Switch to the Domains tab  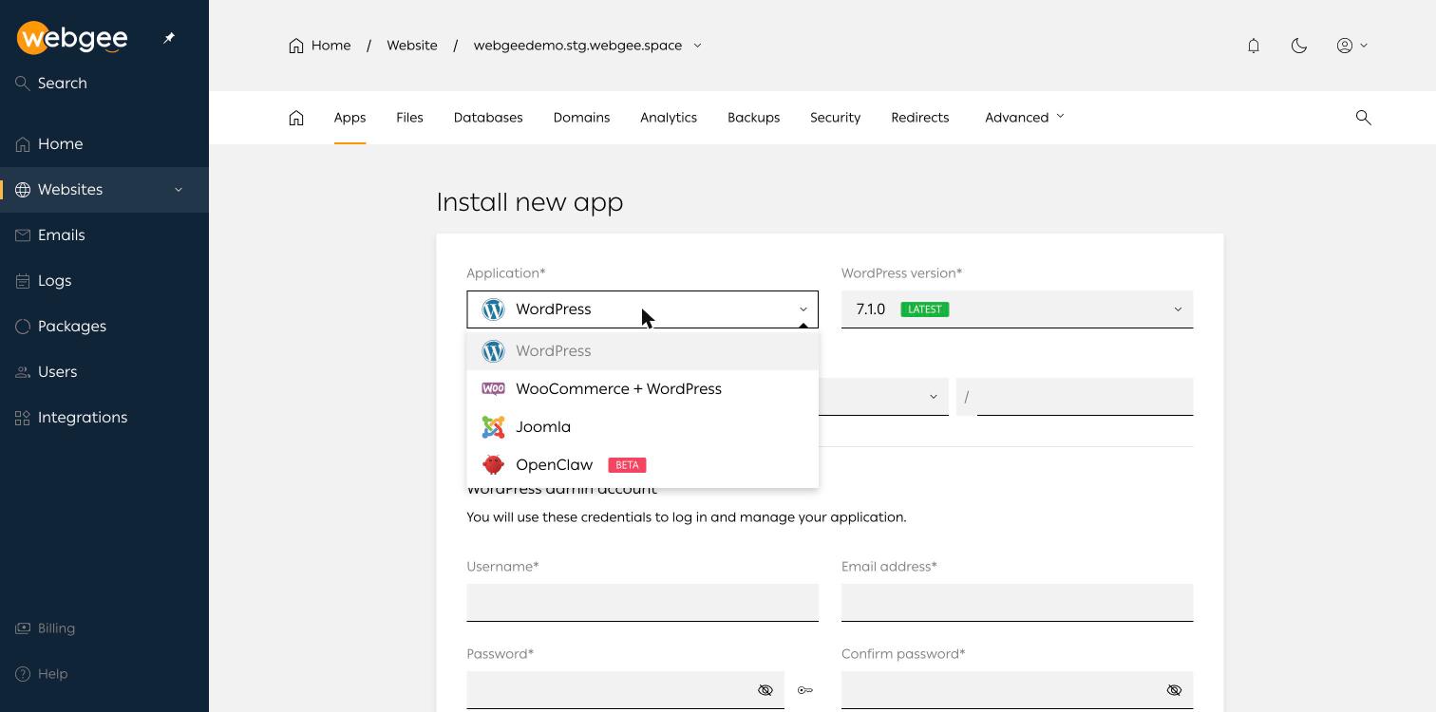pos(581,118)
